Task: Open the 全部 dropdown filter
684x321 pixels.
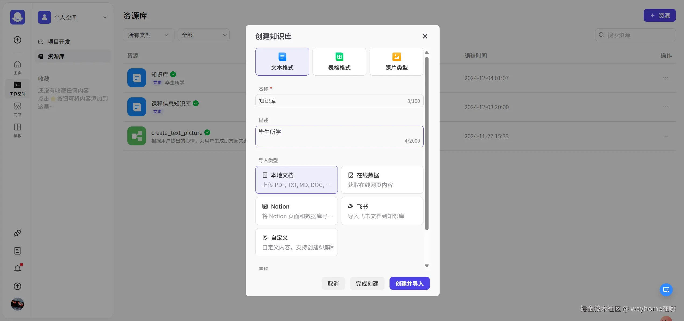Action: click(x=204, y=35)
